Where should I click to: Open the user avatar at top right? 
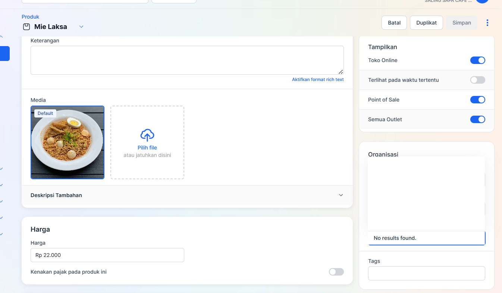pyautogui.click(x=482, y=1)
